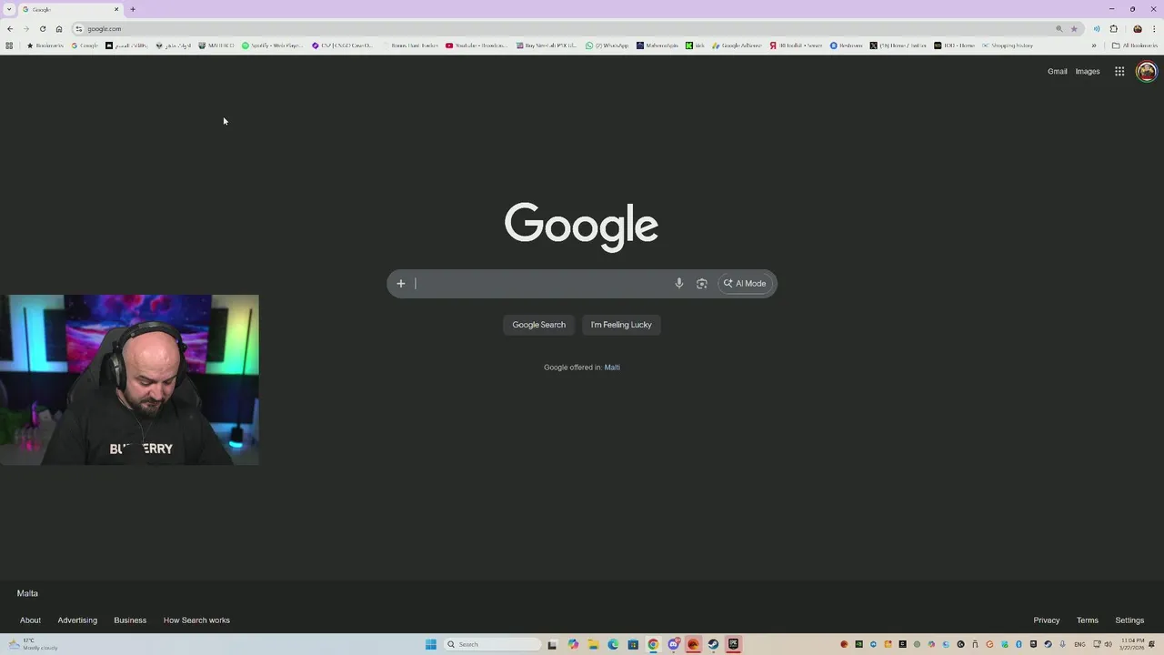Open the Shopping history bookmark
1164x655 pixels.
coord(1008,45)
